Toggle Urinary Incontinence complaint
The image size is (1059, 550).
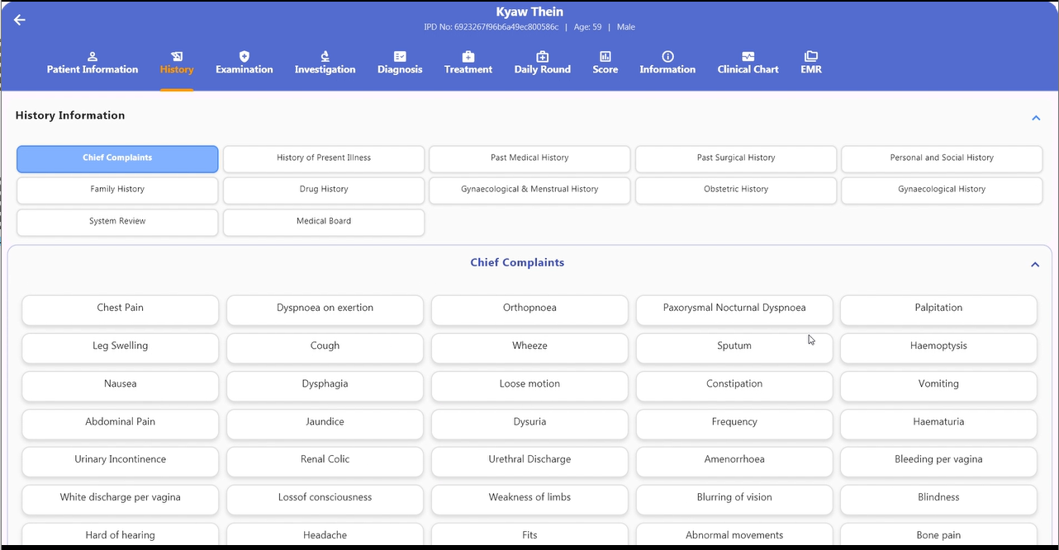click(121, 460)
